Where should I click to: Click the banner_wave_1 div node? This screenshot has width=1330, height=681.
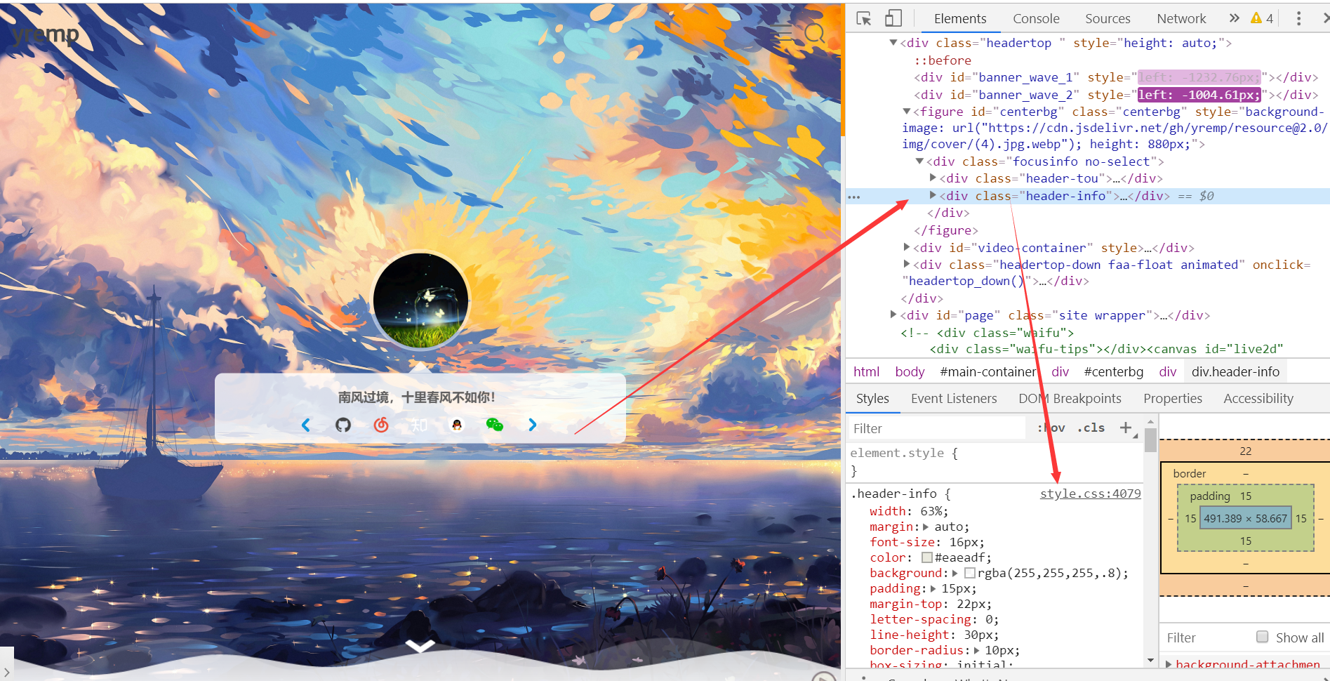pos(1116,77)
